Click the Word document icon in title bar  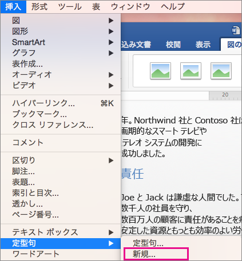coord(236,30)
